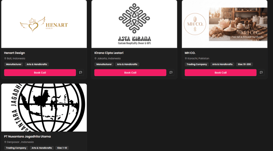Image resolution: width=273 pixels, height=151 pixels.
Task: Select Arts & Handicrafts tag under Kirana
Action: 127,64
